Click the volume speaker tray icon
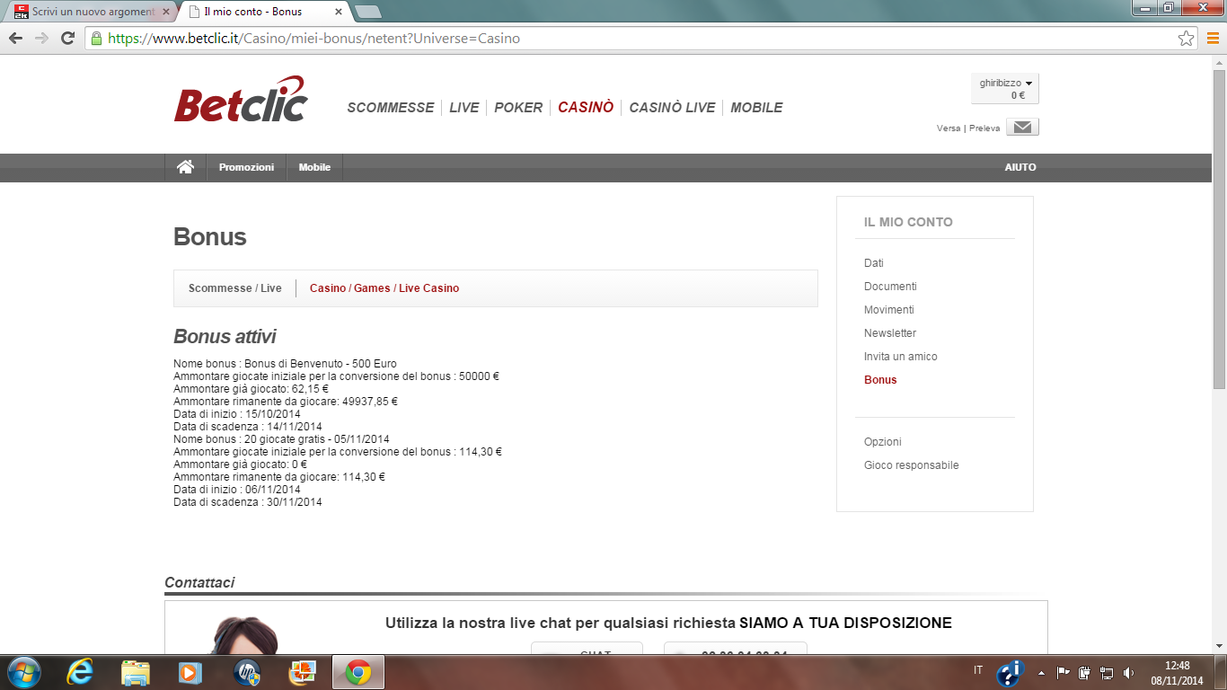Screen dimensions: 1227x690 (1128, 672)
